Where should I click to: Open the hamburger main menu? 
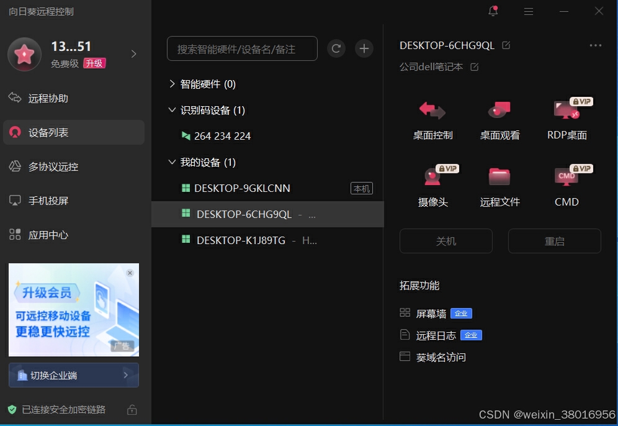[529, 11]
